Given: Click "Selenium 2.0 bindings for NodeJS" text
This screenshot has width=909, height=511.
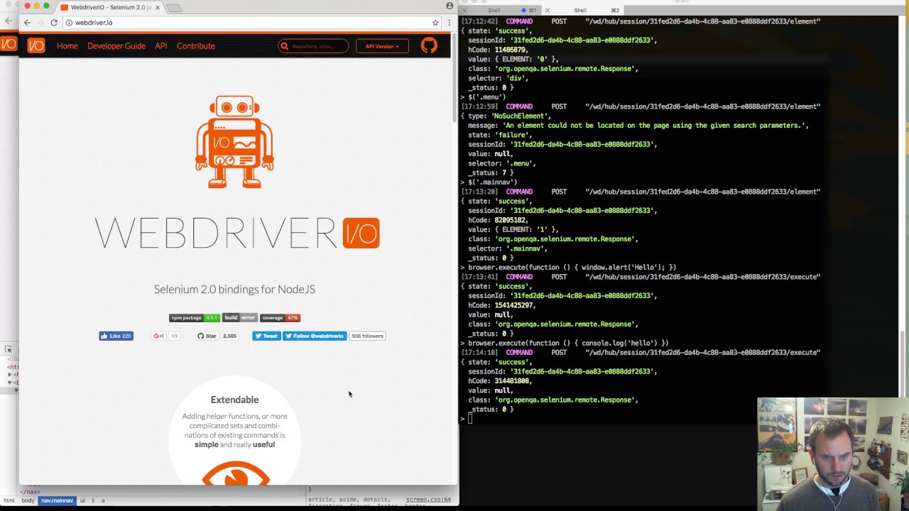Looking at the screenshot, I should pos(234,290).
